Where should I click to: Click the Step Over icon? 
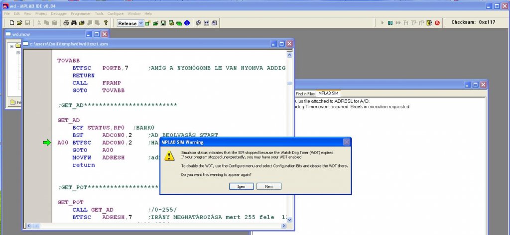[x=414, y=23]
